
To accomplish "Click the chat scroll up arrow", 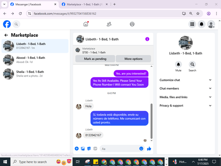I will point(151,66).
